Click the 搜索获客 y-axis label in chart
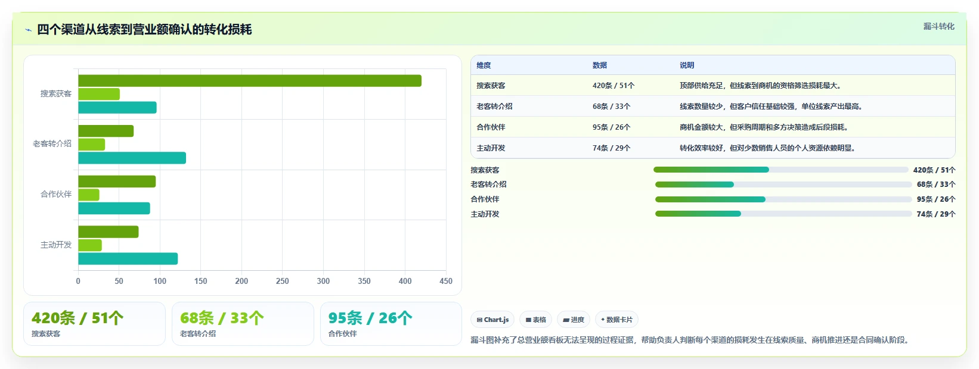The width and height of the screenshot is (979, 369). point(56,94)
